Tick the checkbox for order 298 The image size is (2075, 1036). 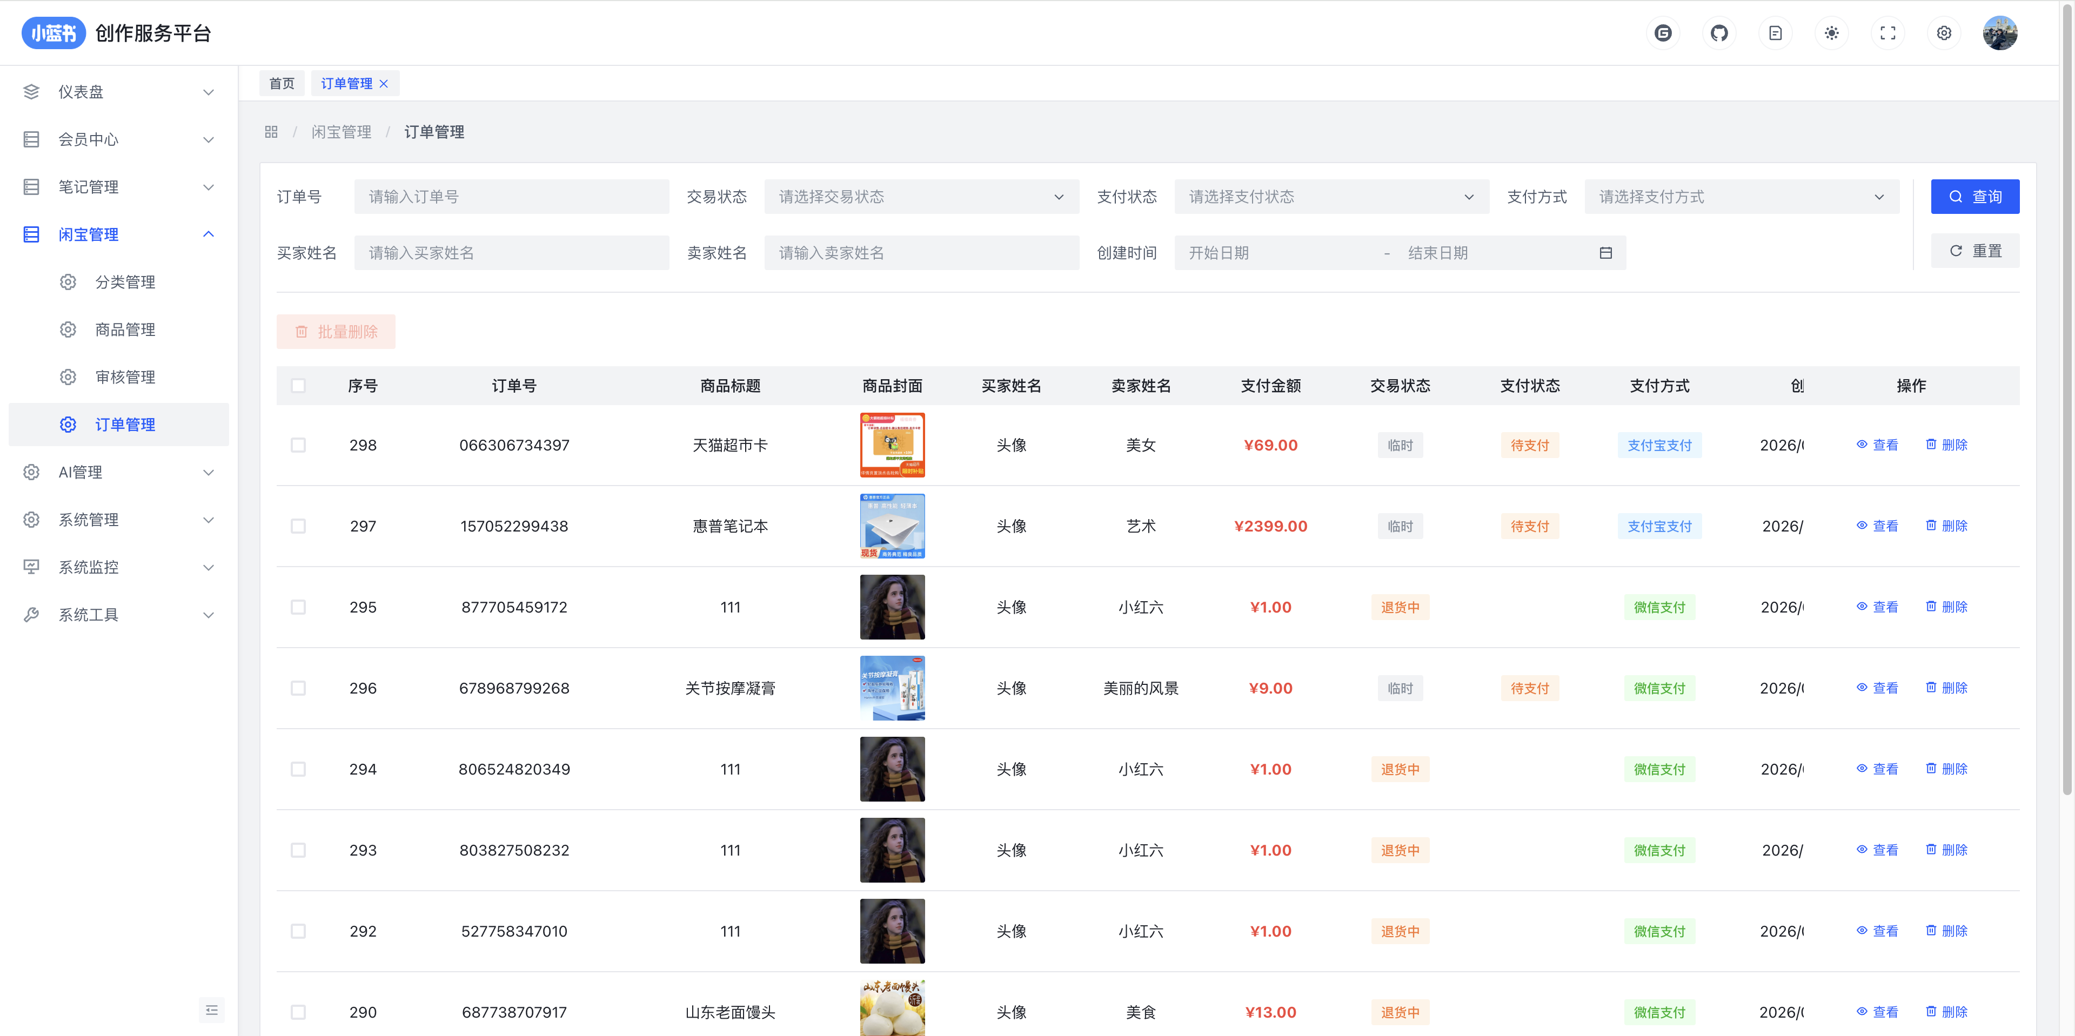point(298,445)
